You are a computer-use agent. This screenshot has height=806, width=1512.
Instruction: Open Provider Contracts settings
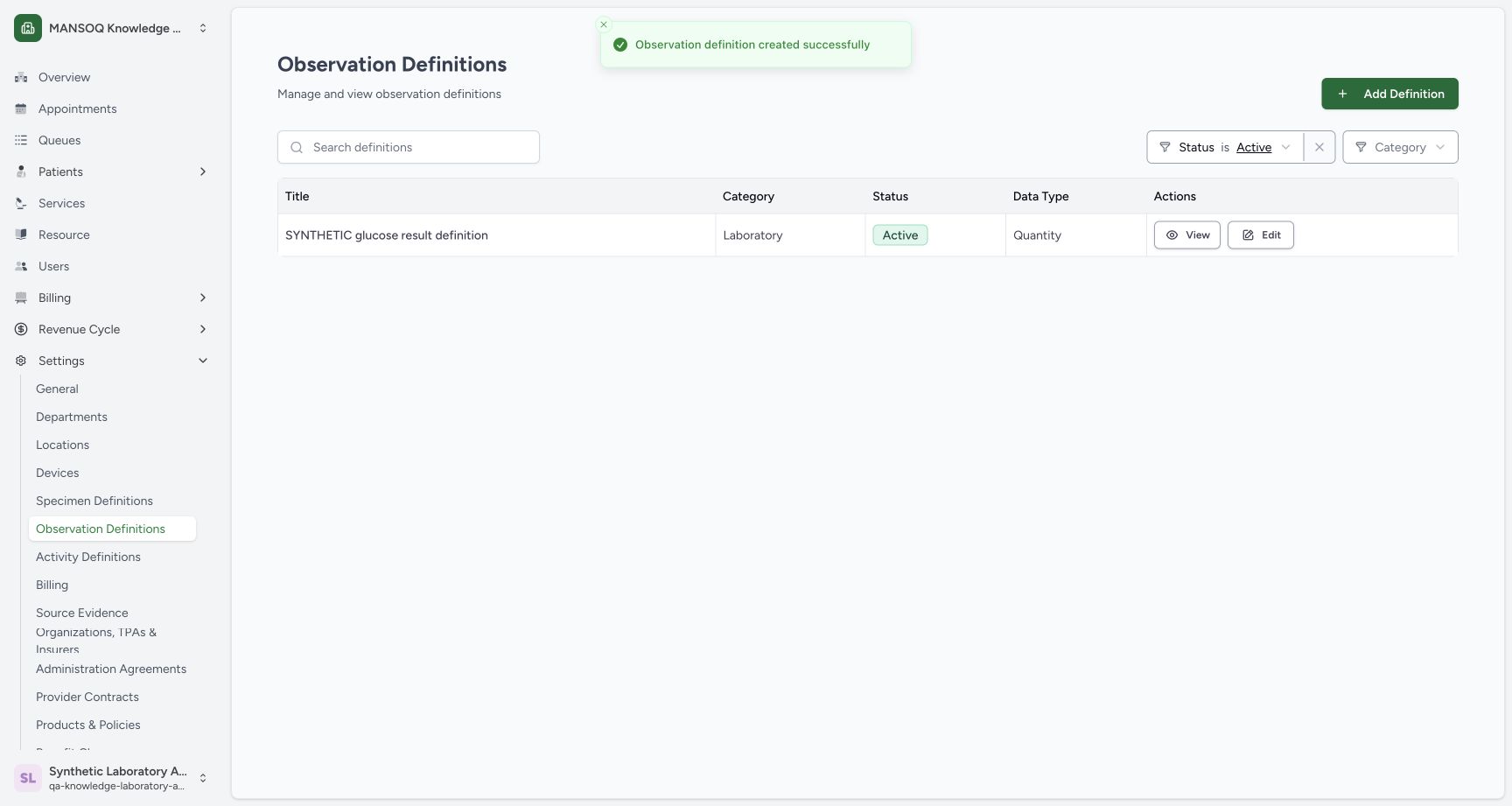click(87, 697)
